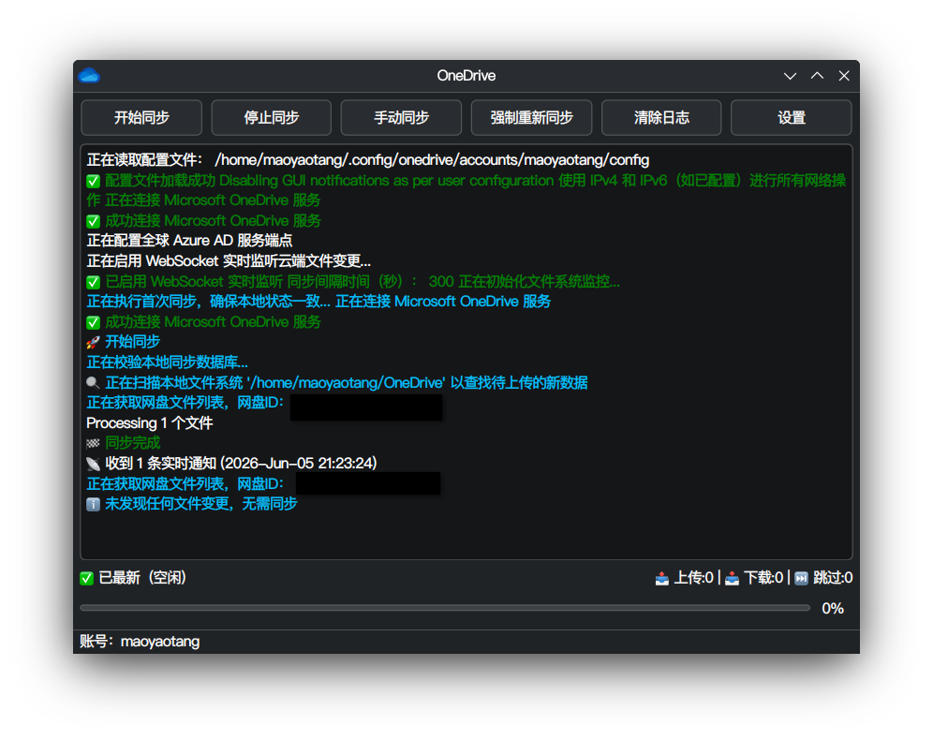Click the up chevron in the title bar
This screenshot has height=740, width=933.
pos(817,76)
